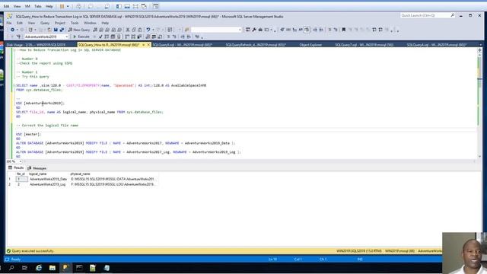The image size is (487, 274).
Task: Click the Copy icon in toolbar
Action: click(x=134, y=30)
